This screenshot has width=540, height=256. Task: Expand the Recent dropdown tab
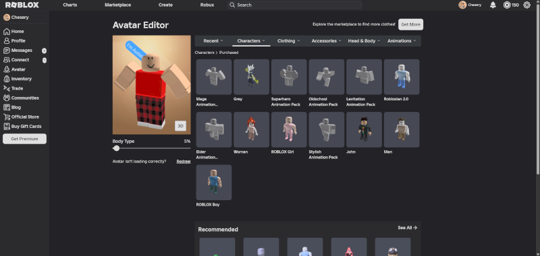pos(213,41)
